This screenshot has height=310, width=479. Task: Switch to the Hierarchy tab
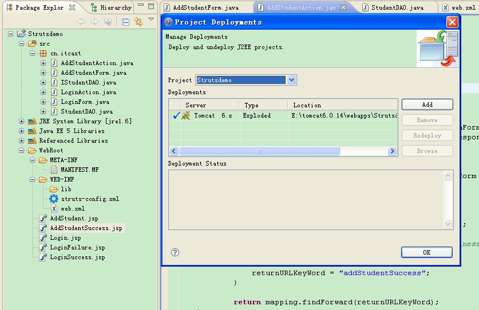(x=112, y=7)
